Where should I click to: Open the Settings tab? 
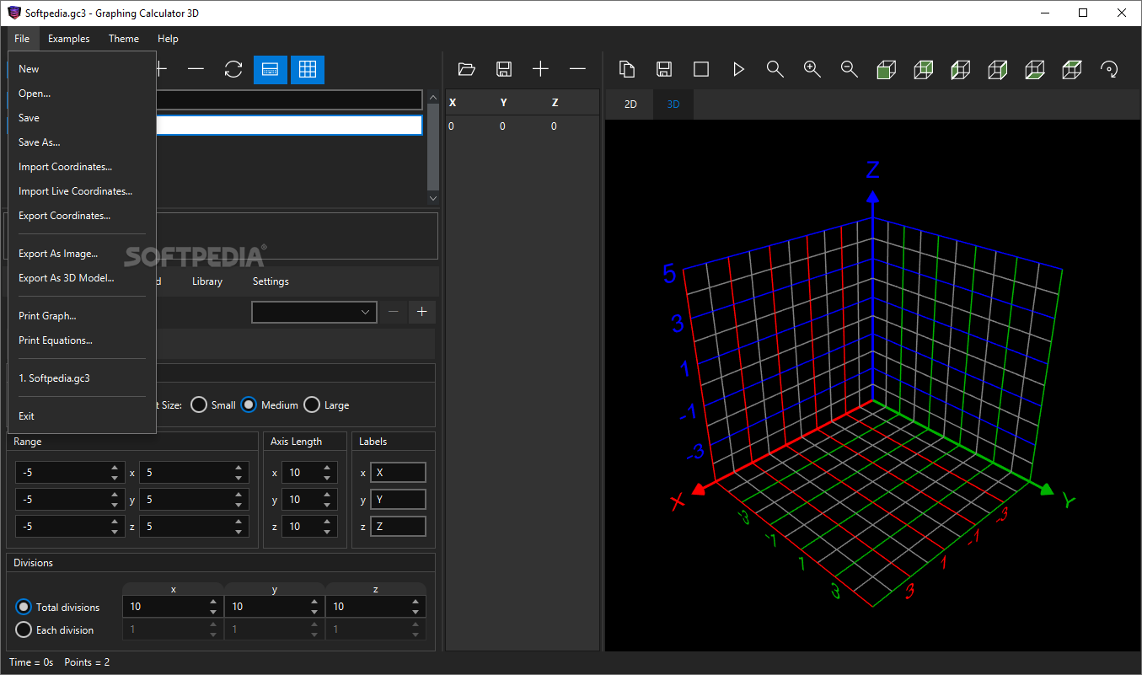coord(271,281)
